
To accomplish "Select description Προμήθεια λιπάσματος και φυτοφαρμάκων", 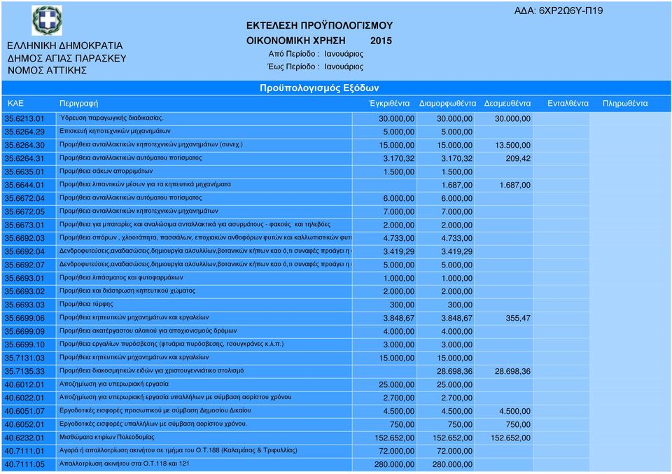I will tap(121, 277).
